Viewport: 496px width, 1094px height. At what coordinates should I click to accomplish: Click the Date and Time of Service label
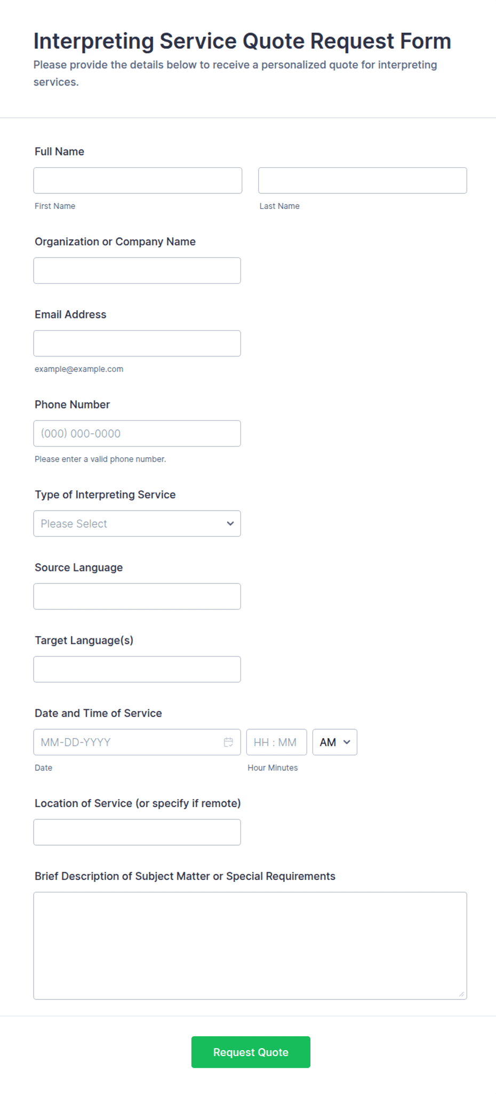coord(98,713)
